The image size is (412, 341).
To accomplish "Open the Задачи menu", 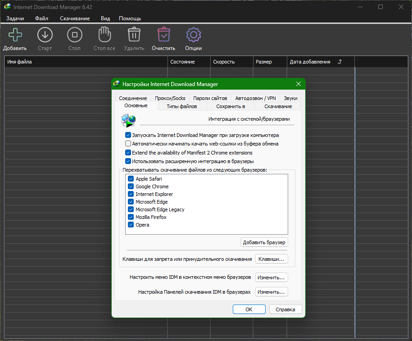I will click(x=15, y=18).
